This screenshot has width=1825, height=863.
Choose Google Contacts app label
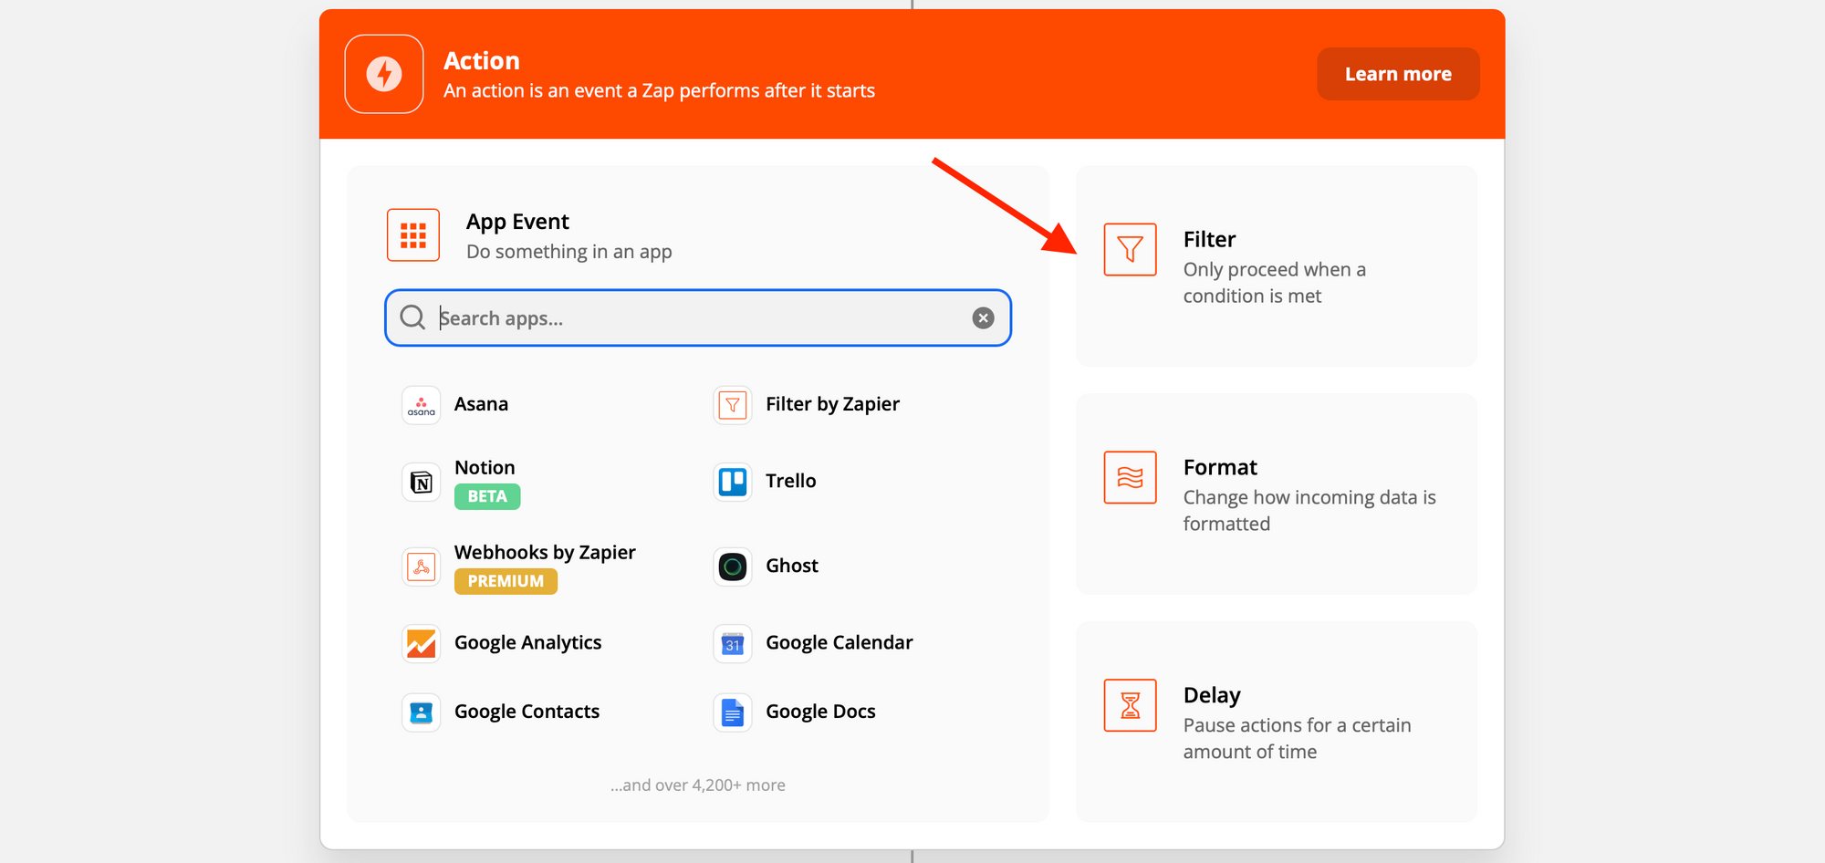[x=527, y=712]
